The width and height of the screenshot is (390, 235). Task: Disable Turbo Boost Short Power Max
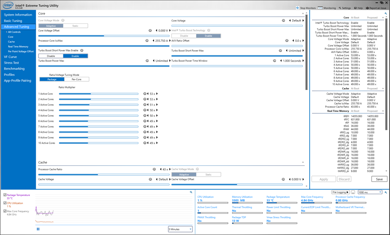click(x=51, y=56)
